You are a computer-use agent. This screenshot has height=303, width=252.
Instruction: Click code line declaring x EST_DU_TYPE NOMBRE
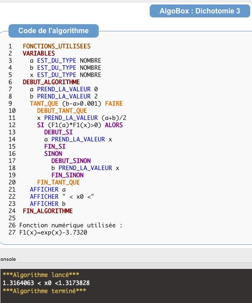(65, 75)
